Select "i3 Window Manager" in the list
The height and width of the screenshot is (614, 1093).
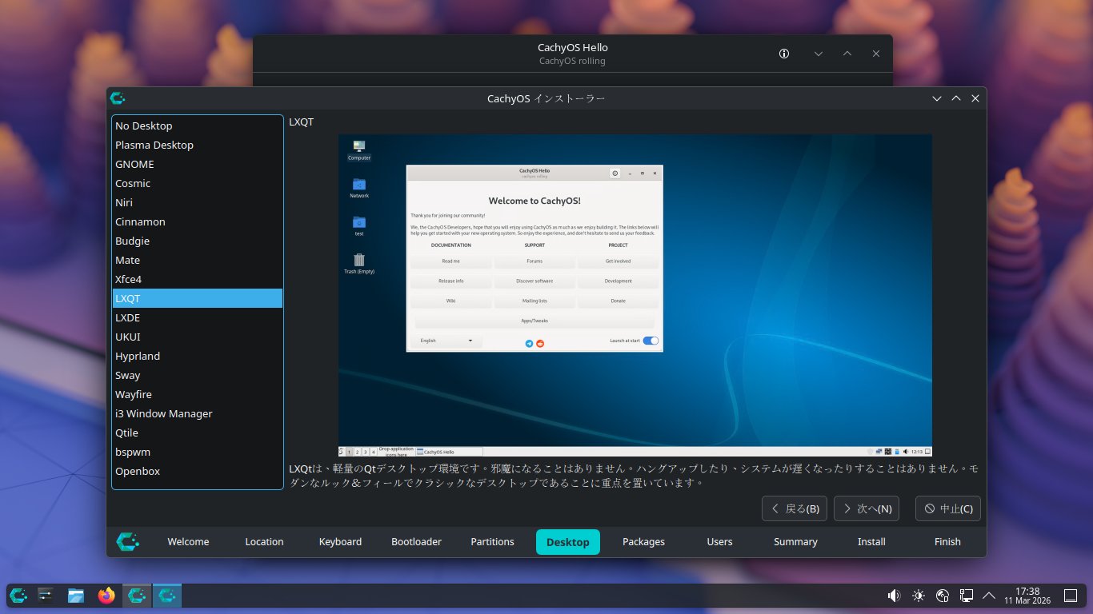[198, 413]
